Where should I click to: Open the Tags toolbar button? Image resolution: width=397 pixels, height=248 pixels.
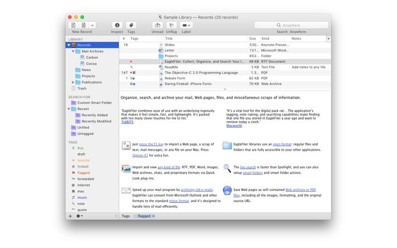pos(131,25)
